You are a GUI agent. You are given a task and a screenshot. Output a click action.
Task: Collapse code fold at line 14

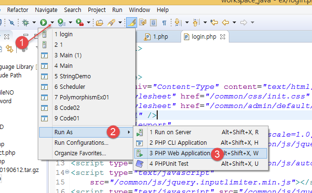(x=67, y=172)
